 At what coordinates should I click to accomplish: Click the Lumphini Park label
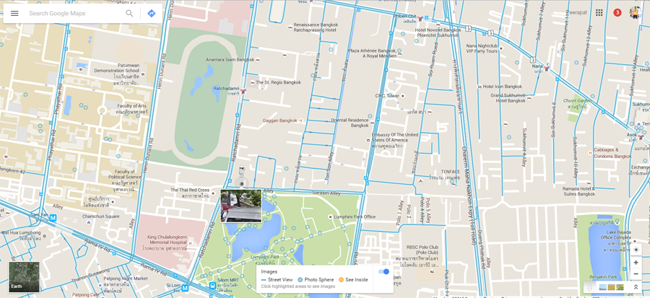pyautogui.click(x=265, y=257)
